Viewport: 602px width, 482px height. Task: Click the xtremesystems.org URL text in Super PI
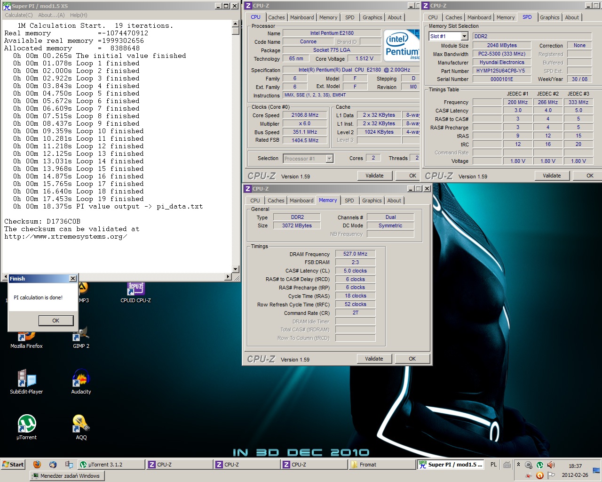66,236
